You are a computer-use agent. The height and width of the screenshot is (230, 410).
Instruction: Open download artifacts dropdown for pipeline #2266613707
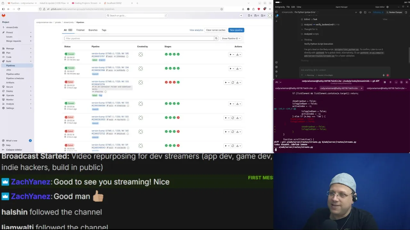coord(238,55)
